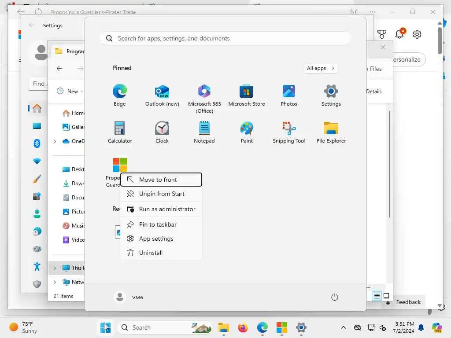Select Music folder in File Explorer sidebar
Viewport: 451px width, 338px height.
74,226
